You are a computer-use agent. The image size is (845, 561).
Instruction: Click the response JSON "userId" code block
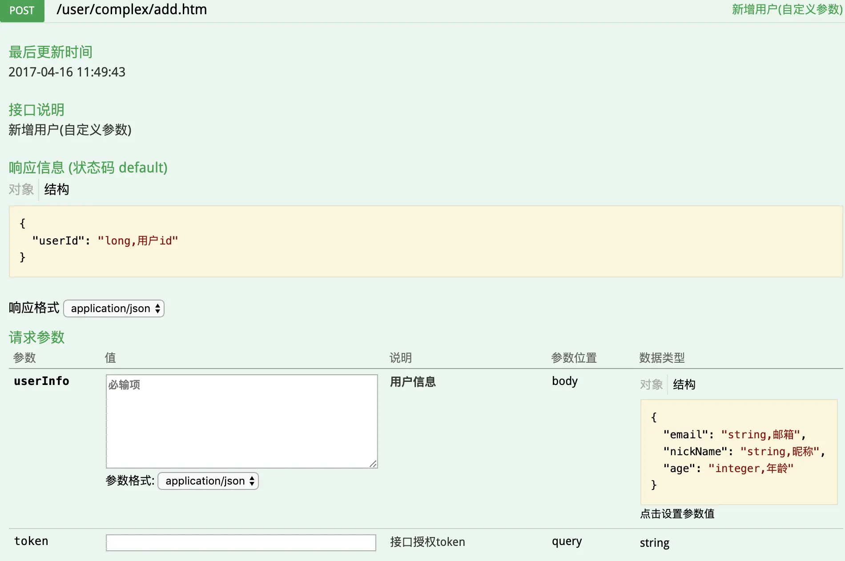click(426, 241)
